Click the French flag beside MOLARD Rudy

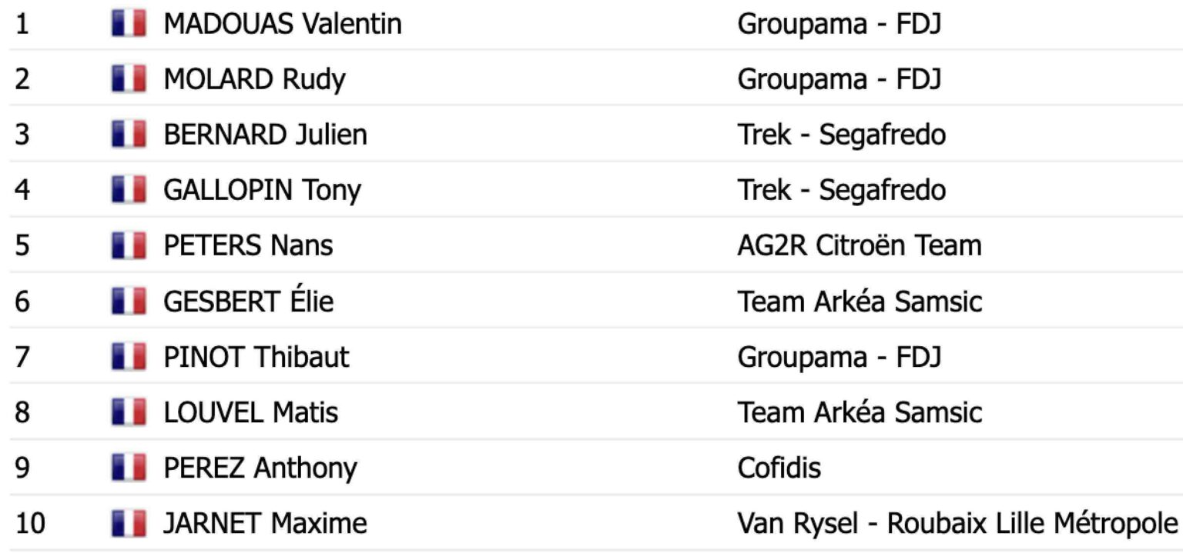(x=128, y=79)
